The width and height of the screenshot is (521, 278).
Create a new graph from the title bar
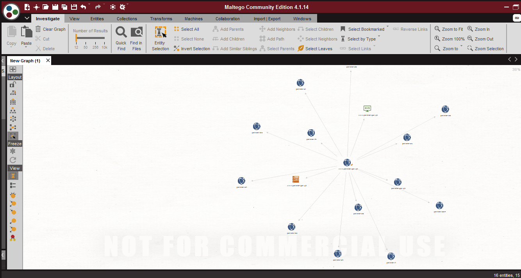point(27,7)
